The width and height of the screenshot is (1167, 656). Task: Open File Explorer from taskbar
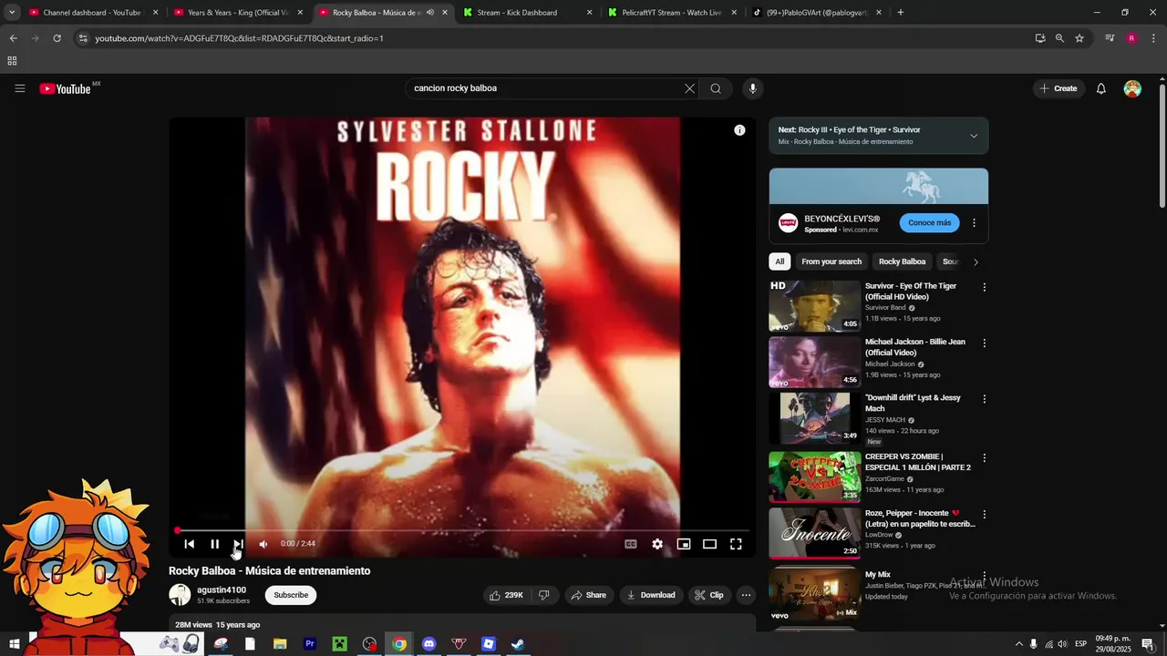[280, 644]
